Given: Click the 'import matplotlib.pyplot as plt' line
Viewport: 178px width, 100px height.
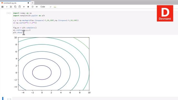Looking at the screenshot, I should point(29,16).
